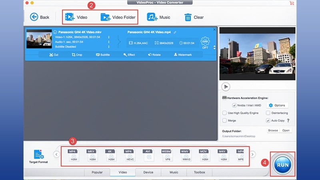This screenshot has height=180, width=320.
Task: Select MP4 H264 format
Action: [73, 155]
